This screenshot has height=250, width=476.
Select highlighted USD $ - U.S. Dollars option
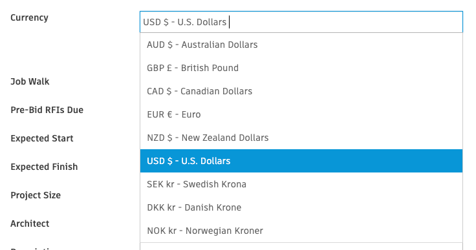[301, 161]
